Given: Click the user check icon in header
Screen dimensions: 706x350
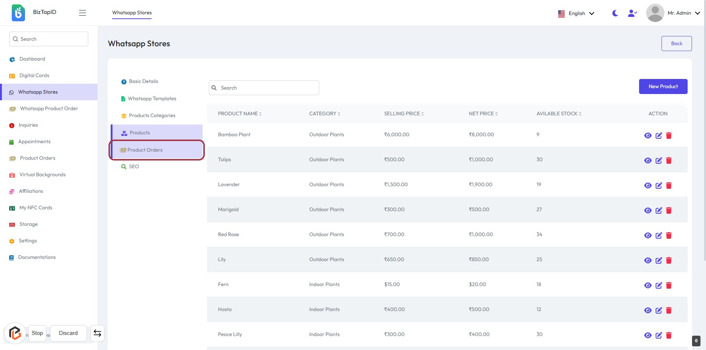Looking at the screenshot, I should [632, 13].
